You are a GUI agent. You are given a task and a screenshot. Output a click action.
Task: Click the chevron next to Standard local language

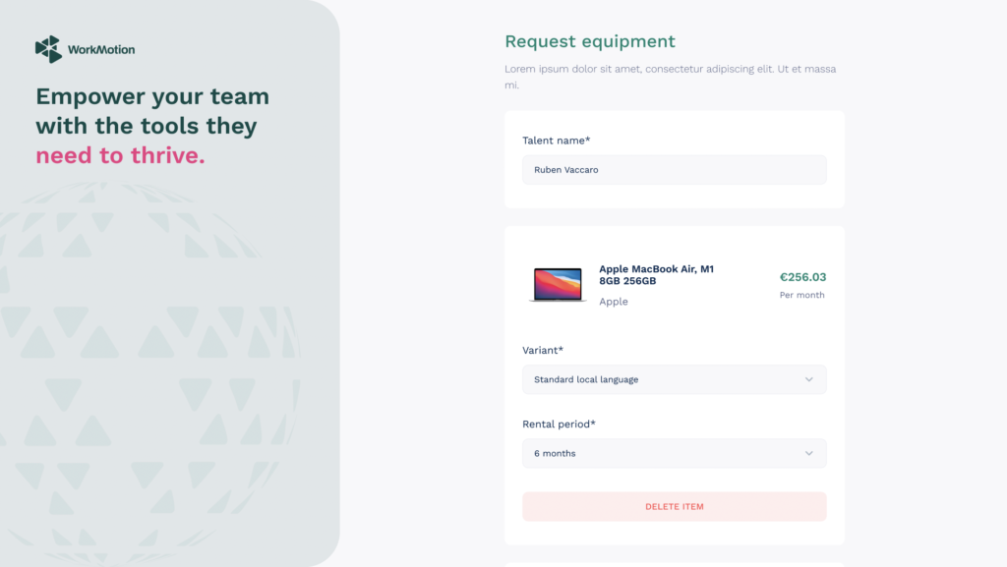pyautogui.click(x=809, y=379)
